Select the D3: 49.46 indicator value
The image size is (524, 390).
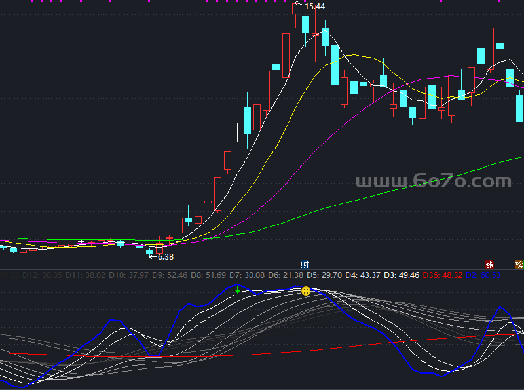tap(402, 275)
